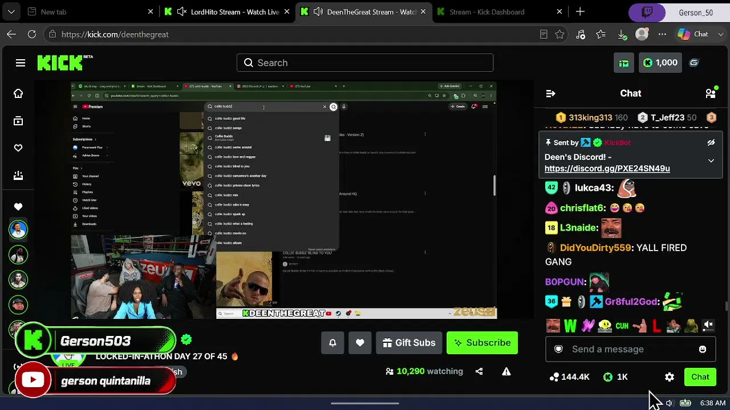
Task: Open the Deen's Discord invite link
Action: tap(607, 169)
